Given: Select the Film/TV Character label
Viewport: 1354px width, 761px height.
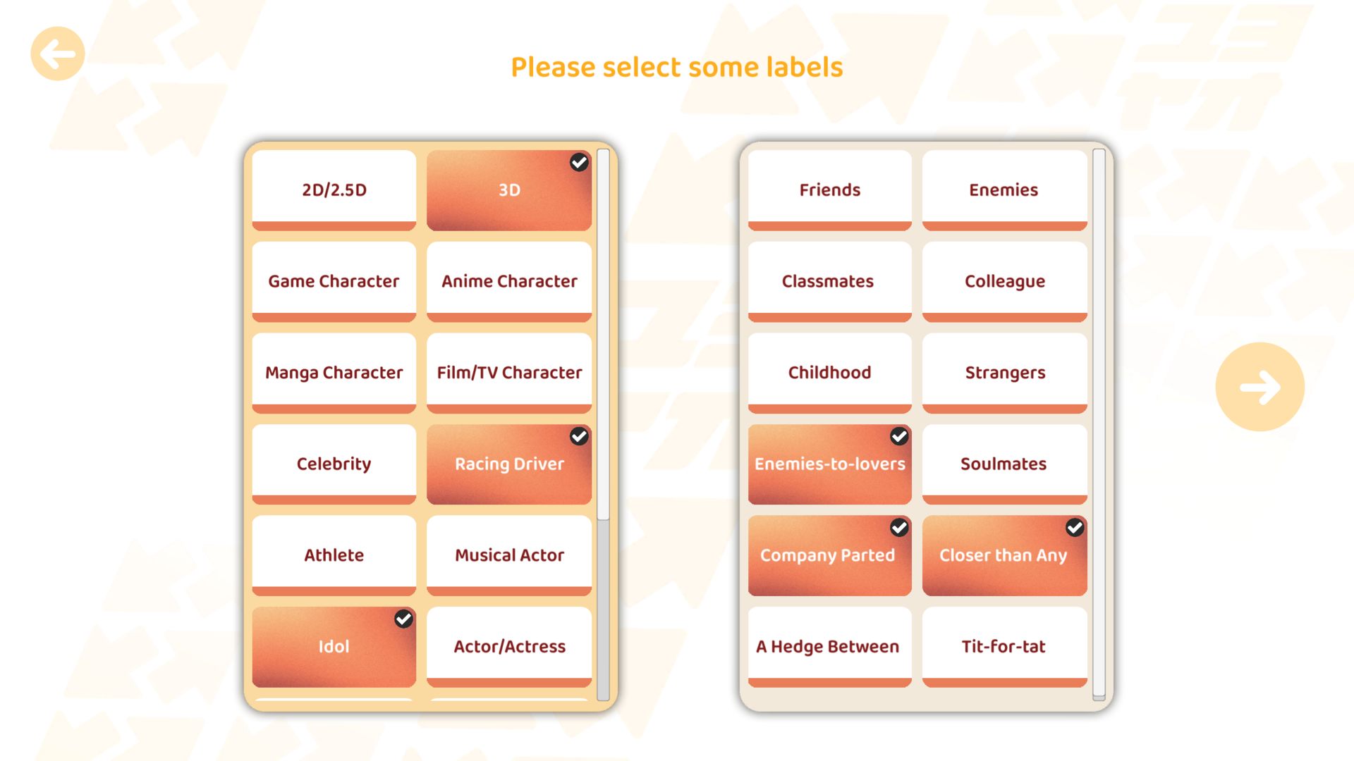Looking at the screenshot, I should [508, 372].
